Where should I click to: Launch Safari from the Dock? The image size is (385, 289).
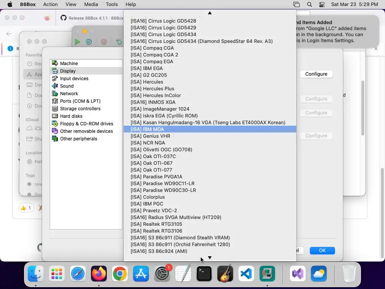(78, 274)
